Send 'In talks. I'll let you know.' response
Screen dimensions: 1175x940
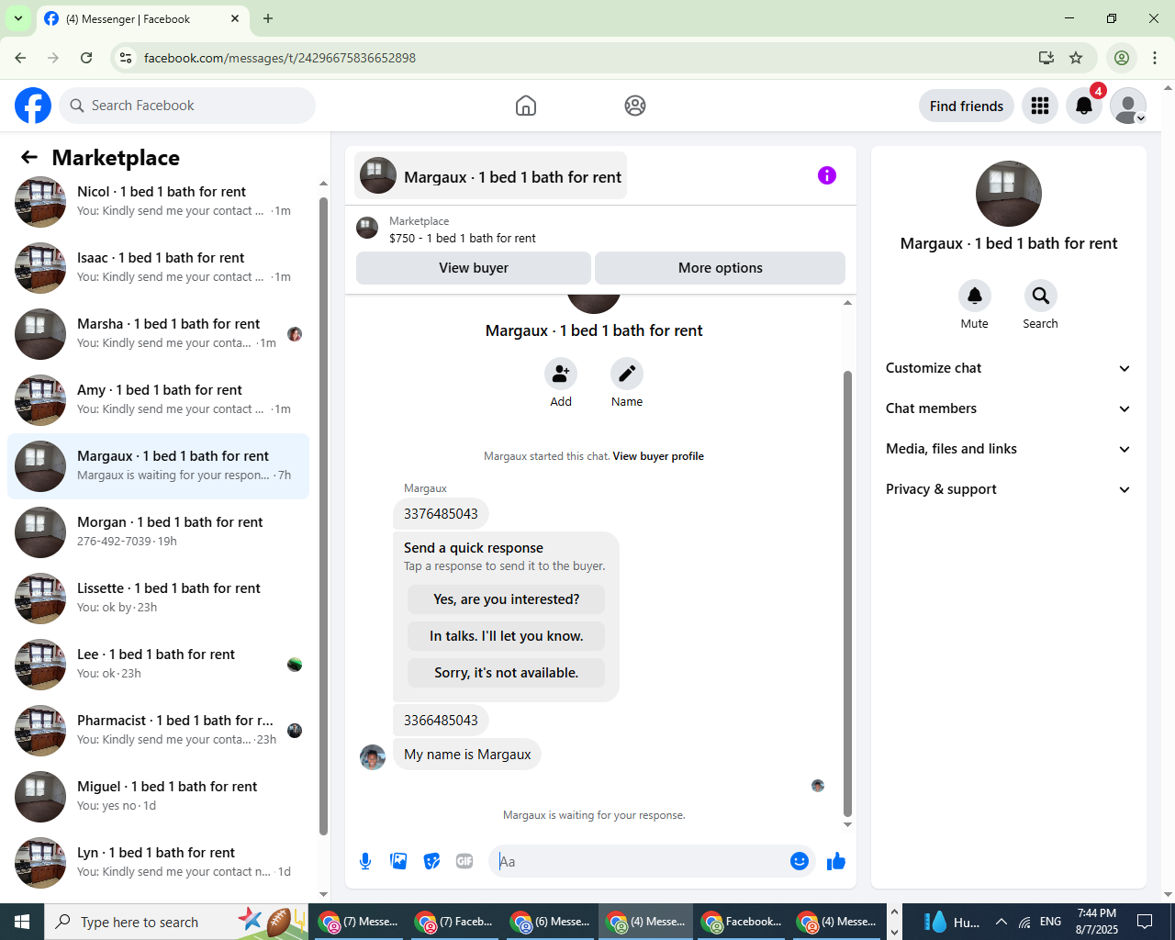tap(507, 636)
